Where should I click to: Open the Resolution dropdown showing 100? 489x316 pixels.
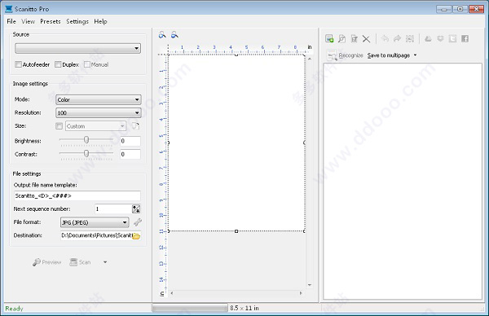click(x=99, y=113)
